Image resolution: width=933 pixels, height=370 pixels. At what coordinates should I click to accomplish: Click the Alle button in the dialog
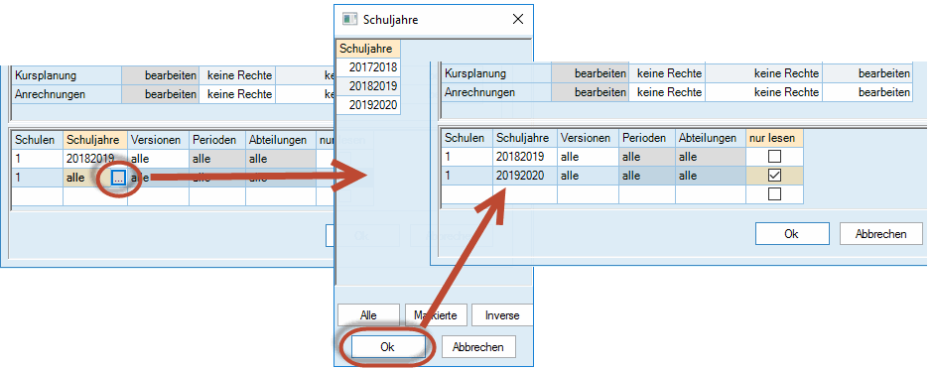(x=368, y=315)
